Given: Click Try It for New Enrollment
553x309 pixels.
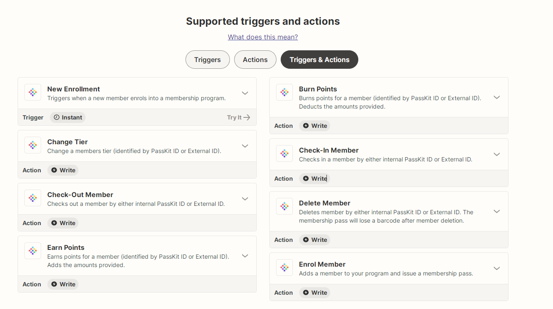Looking at the screenshot, I should click(x=238, y=117).
